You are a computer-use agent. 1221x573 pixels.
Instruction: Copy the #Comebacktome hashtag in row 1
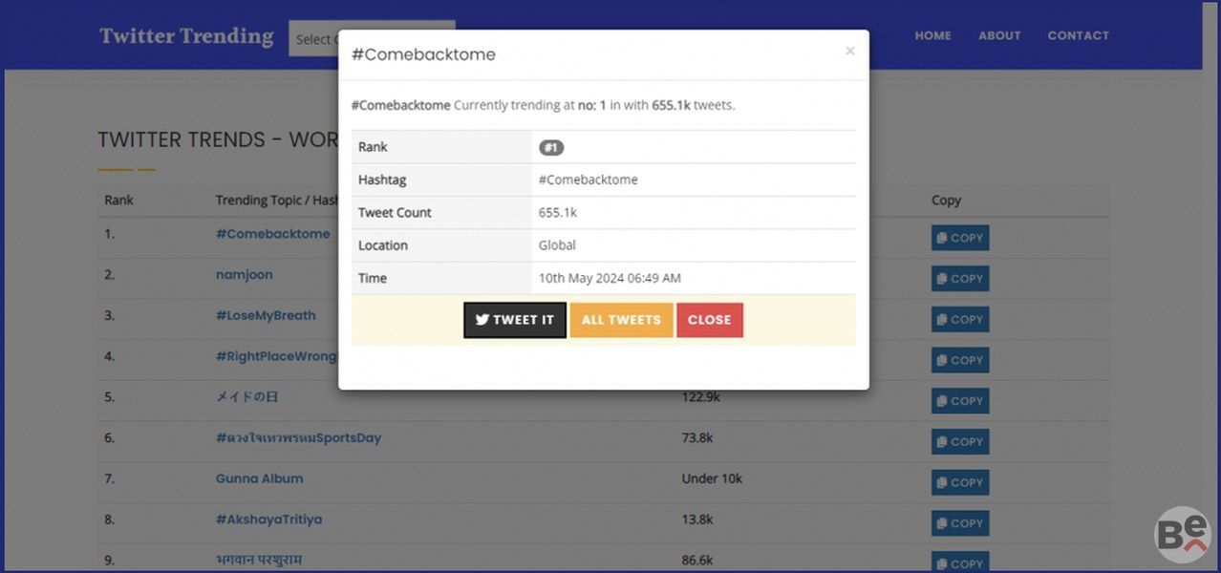tap(959, 238)
